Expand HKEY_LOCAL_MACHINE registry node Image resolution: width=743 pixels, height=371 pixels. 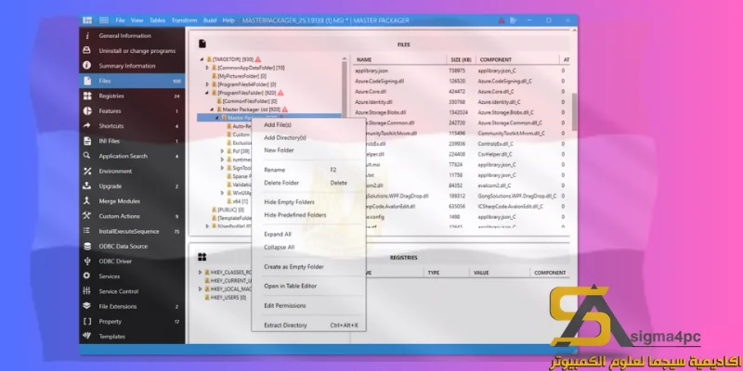(201, 288)
